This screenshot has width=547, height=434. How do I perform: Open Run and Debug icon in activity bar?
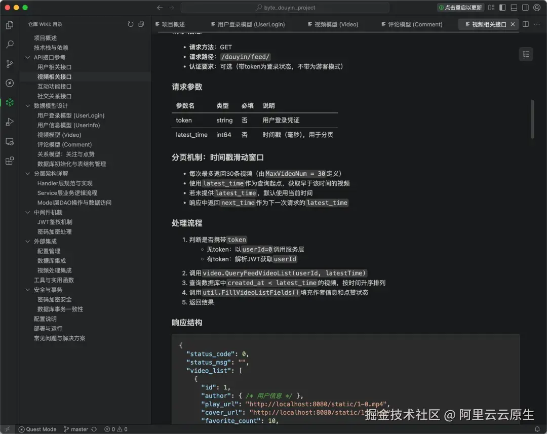10,122
